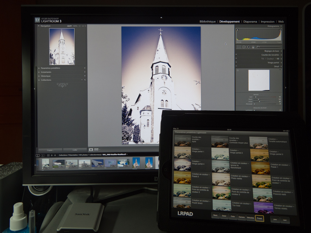Screen dimensions: 311x233
Task: Add a new snapshot in Instantanés
Action: pos(85,72)
